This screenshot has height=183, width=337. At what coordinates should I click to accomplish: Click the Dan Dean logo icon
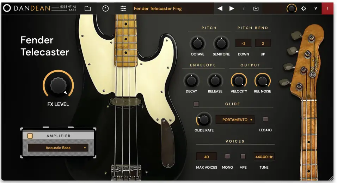(7, 8)
